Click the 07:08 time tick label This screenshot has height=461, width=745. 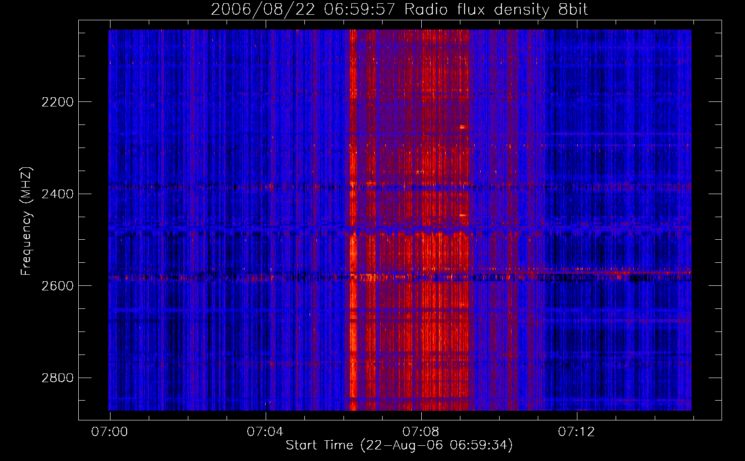(x=421, y=432)
